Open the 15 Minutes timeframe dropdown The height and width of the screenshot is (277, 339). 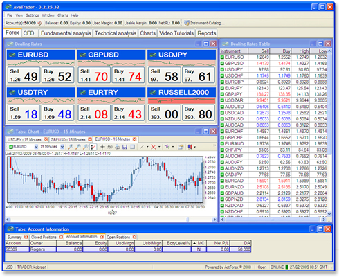tap(62, 147)
